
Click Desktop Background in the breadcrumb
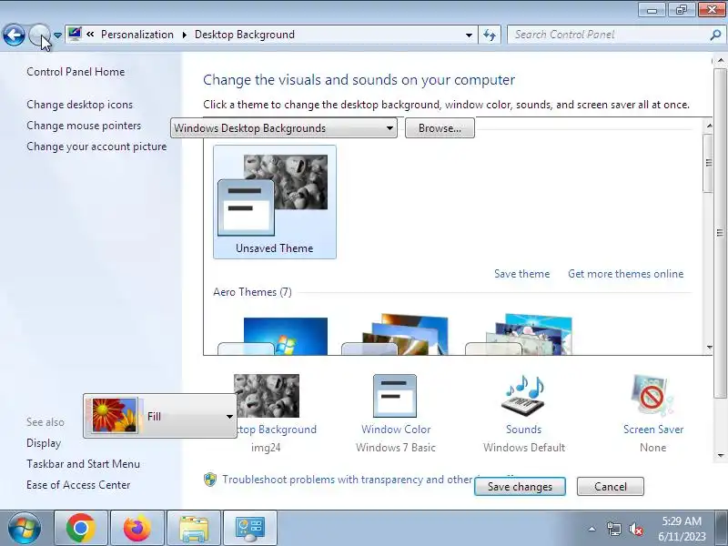pos(244,35)
